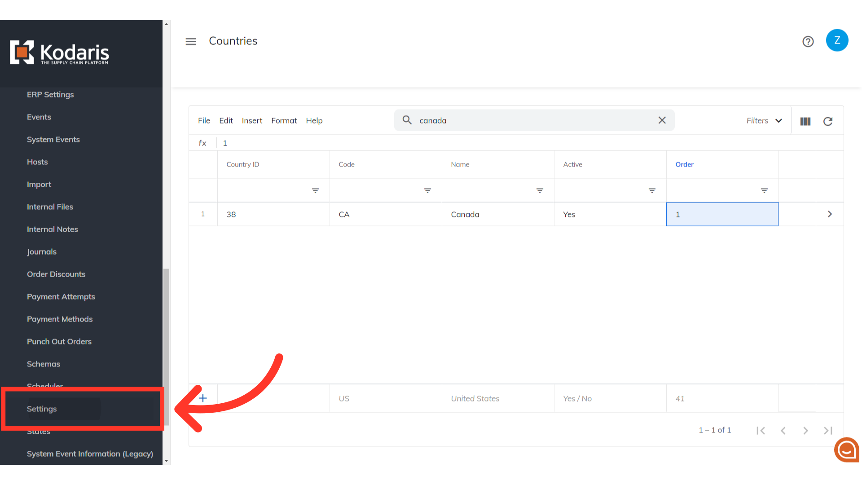Screen dimensions: 862x485
Task: Clear the canada search text
Action: (x=662, y=120)
